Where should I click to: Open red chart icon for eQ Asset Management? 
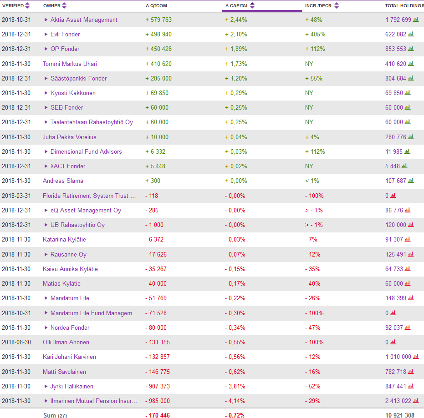pos(408,210)
